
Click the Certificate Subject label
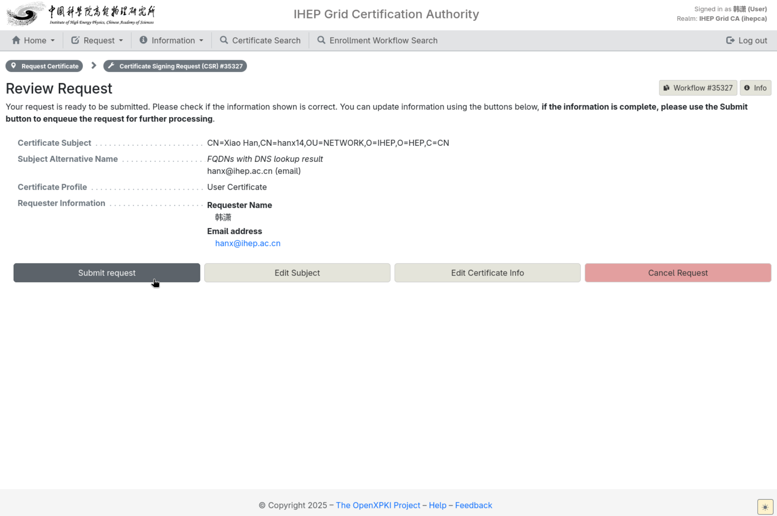(54, 143)
